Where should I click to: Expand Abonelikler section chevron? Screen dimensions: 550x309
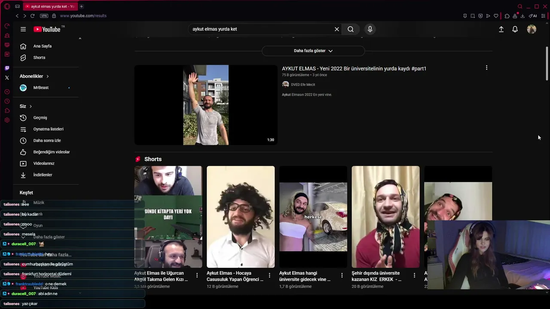(x=47, y=76)
